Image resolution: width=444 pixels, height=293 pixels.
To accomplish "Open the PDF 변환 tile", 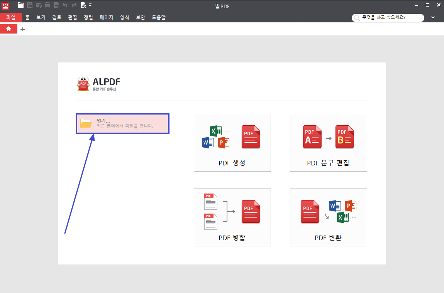I will 329,217.
